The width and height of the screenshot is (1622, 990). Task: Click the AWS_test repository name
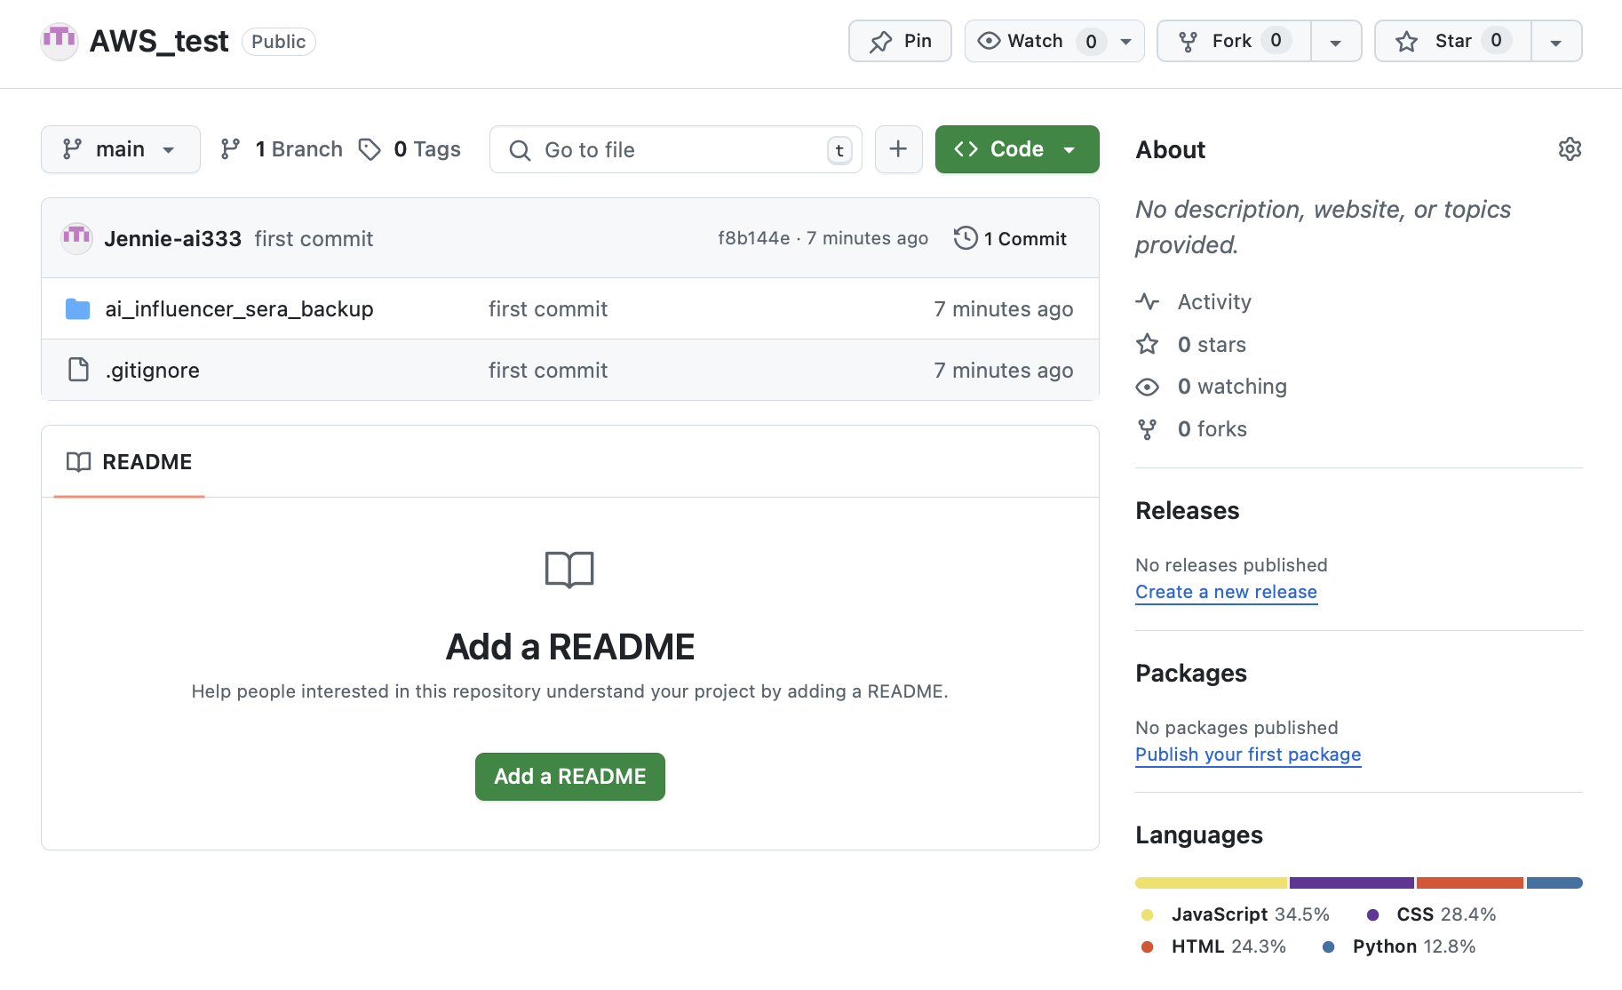pos(159,41)
